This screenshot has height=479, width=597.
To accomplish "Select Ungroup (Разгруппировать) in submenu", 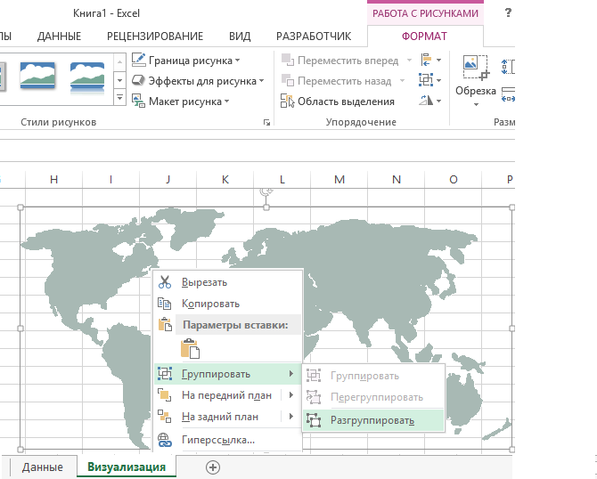I will (x=372, y=420).
